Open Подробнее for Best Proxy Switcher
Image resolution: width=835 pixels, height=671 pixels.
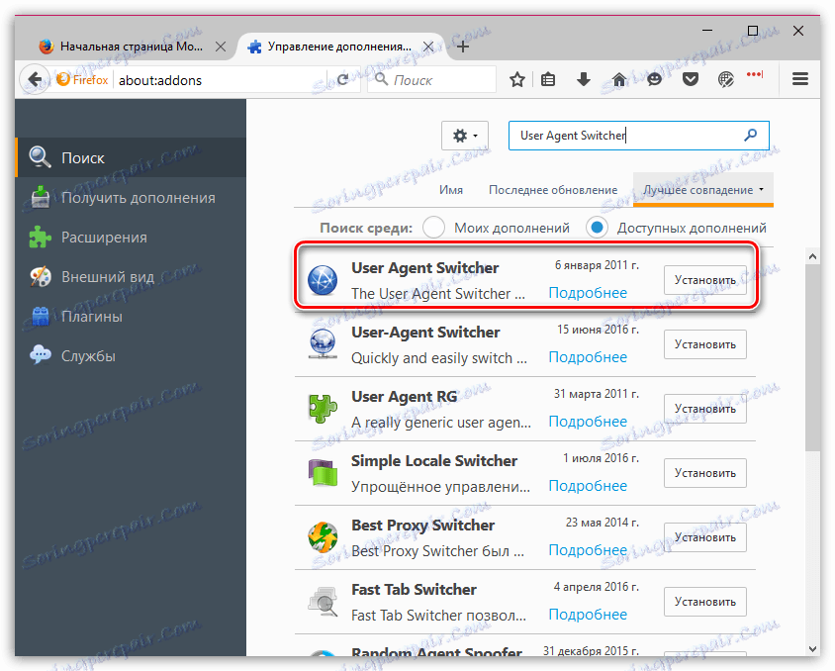point(588,550)
